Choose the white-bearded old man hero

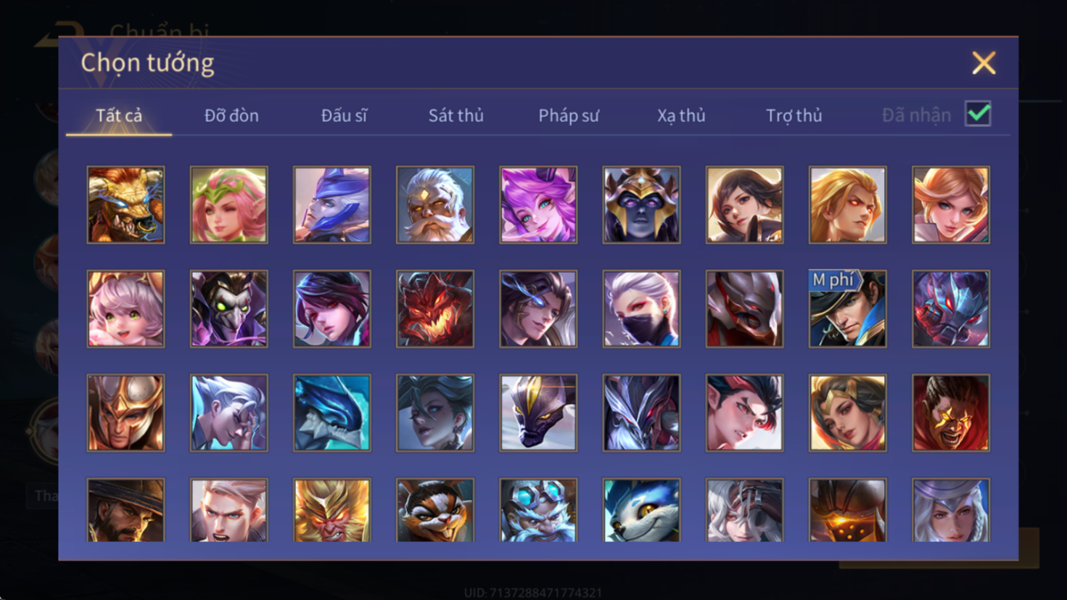tap(435, 205)
